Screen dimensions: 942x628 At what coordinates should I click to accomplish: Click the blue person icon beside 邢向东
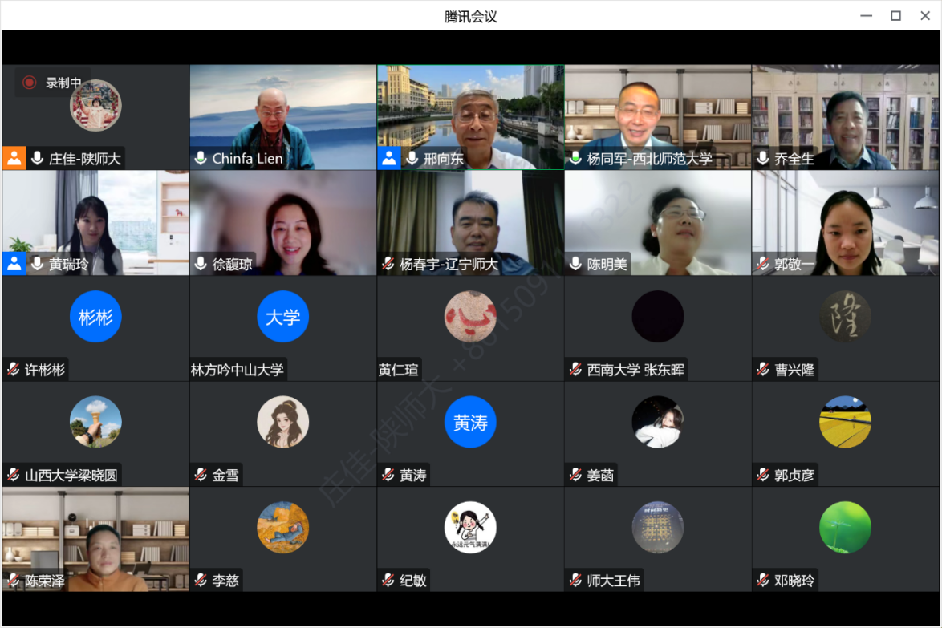pos(389,158)
